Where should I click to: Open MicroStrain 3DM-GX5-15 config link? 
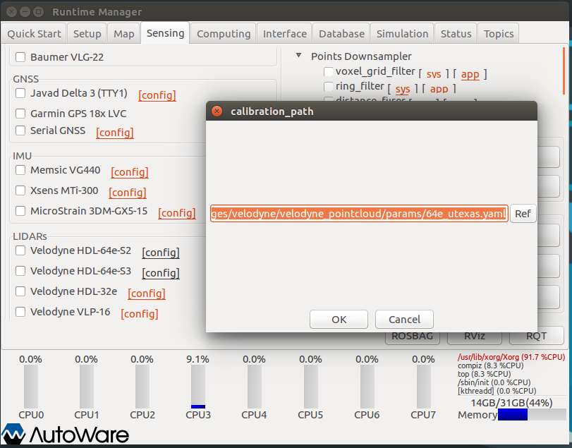177,212
